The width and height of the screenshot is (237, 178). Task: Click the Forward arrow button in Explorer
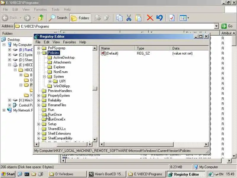pos(27,18)
